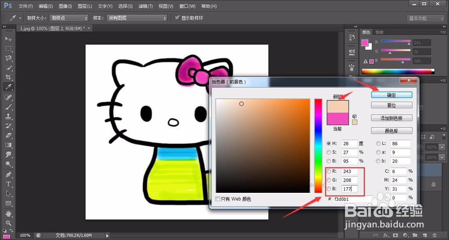
Task: Select the Eyedropper tool in toolbox
Action: [x=8, y=87]
